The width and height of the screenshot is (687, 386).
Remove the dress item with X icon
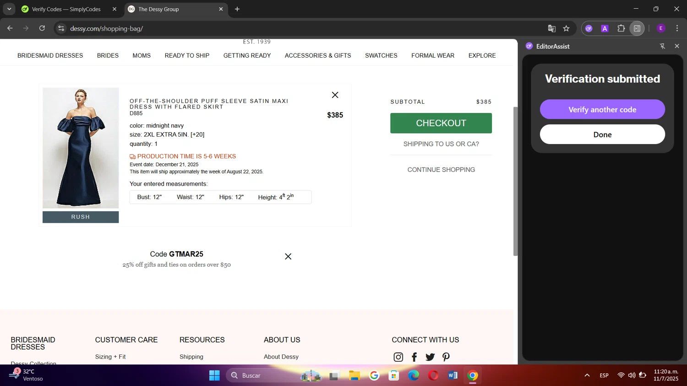point(335,95)
